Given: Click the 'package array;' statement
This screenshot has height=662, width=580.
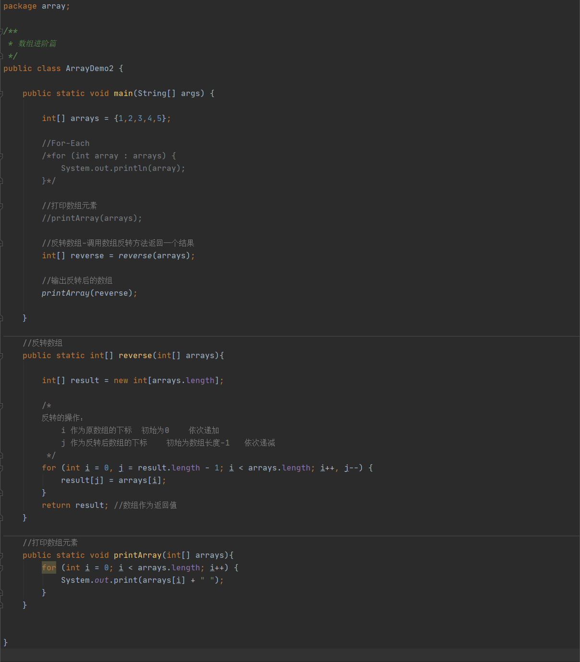Looking at the screenshot, I should pos(36,6).
